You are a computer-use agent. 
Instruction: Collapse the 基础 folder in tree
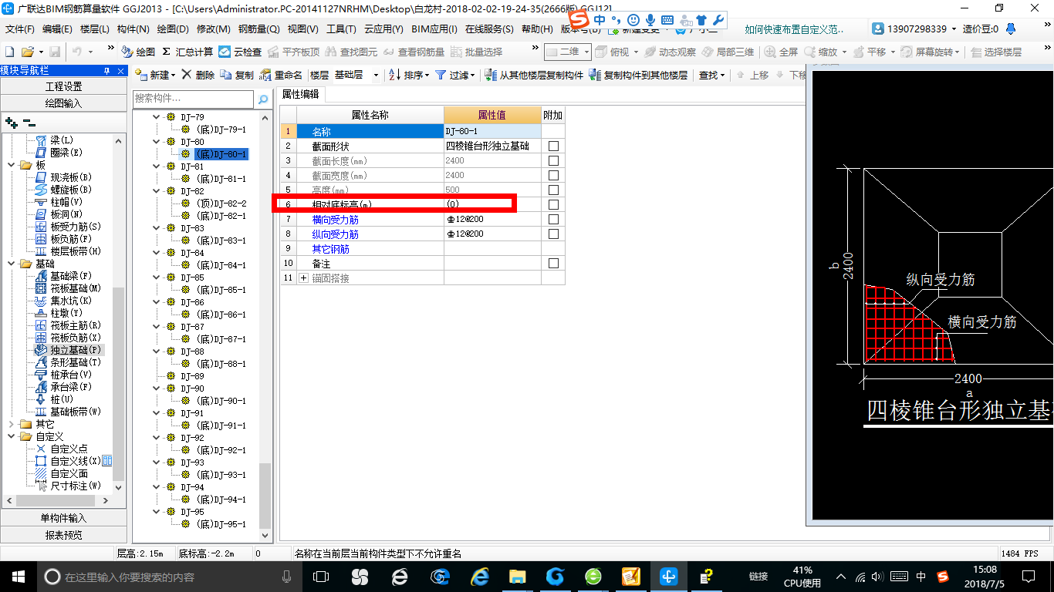tap(11, 264)
